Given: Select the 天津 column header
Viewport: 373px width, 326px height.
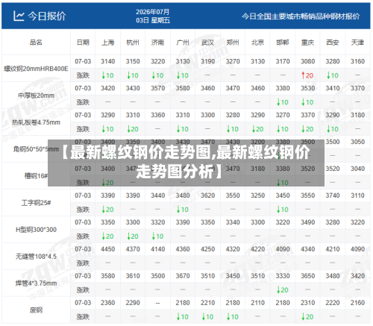Looking at the screenshot, I should pyautogui.click(x=357, y=43).
